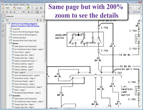Image resolution: width=143 pixels, height=110 pixels.
Task: Open the Attachments paperclip panel icon
Action: 3,31
